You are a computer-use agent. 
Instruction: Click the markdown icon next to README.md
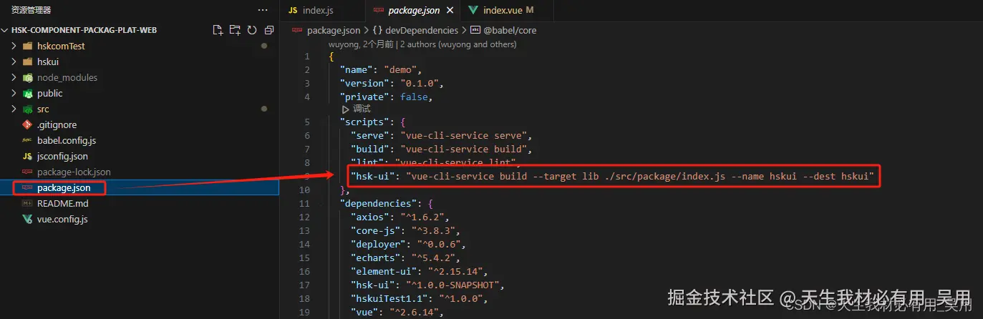click(28, 203)
